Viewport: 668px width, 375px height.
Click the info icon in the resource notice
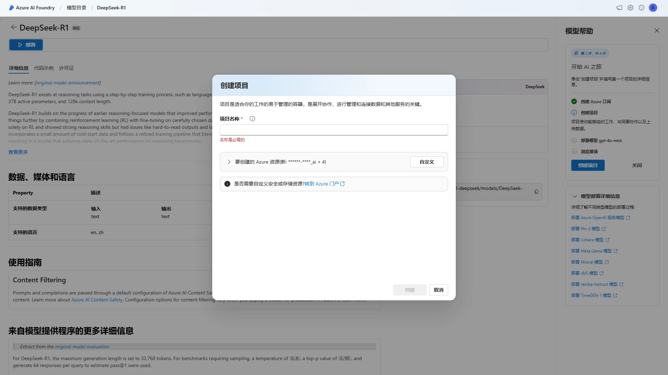(227, 184)
